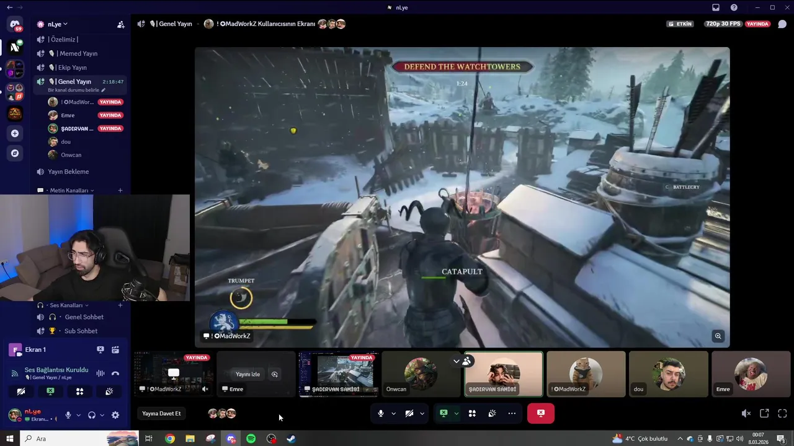Toggle microphone mute in bottom call controls
This screenshot has height=446, width=794.
coord(381,413)
